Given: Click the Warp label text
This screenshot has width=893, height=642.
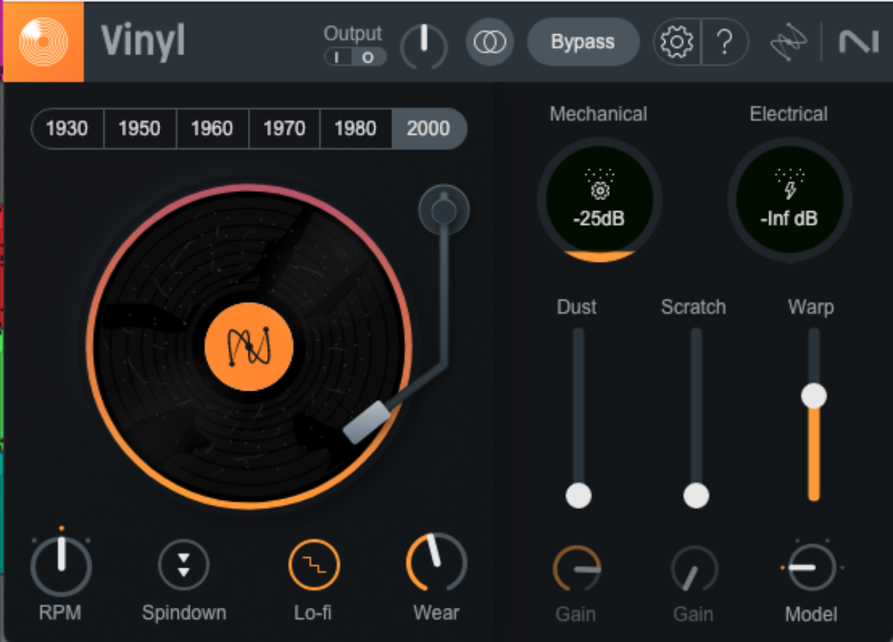Looking at the screenshot, I should tap(811, 306).
